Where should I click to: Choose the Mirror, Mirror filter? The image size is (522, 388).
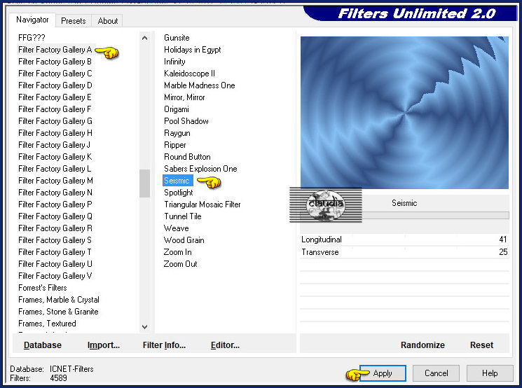(x=184, y=97)
